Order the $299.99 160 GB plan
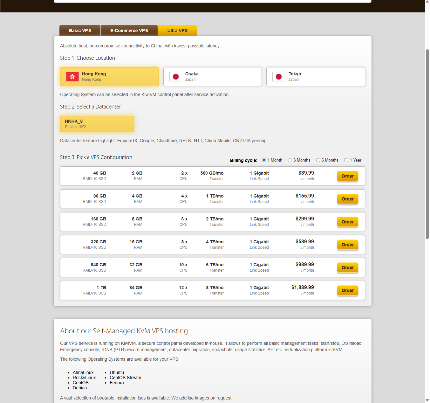This screenshot has width=430, height=403. pyautogui.click(x=347, y=222)
